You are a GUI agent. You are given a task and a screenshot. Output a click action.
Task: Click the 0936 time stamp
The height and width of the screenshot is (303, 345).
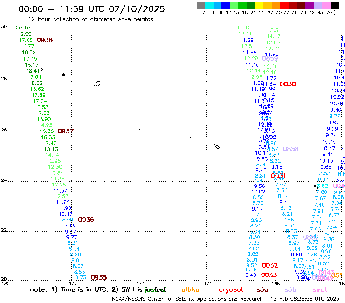tap(86, 220)
